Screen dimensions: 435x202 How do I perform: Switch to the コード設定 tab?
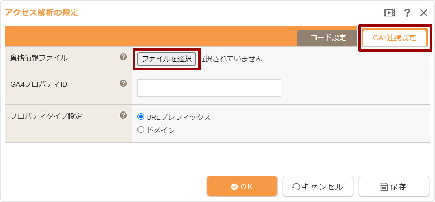(327, 38)
